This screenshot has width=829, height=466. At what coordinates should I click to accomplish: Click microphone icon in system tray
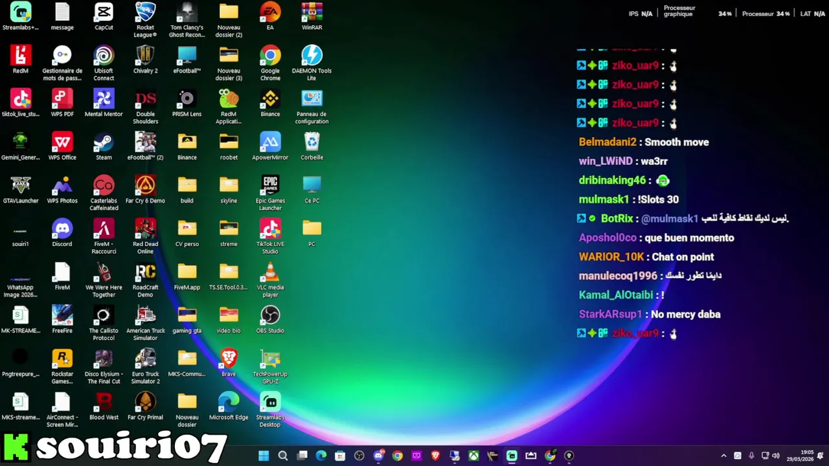pos(751,456)
